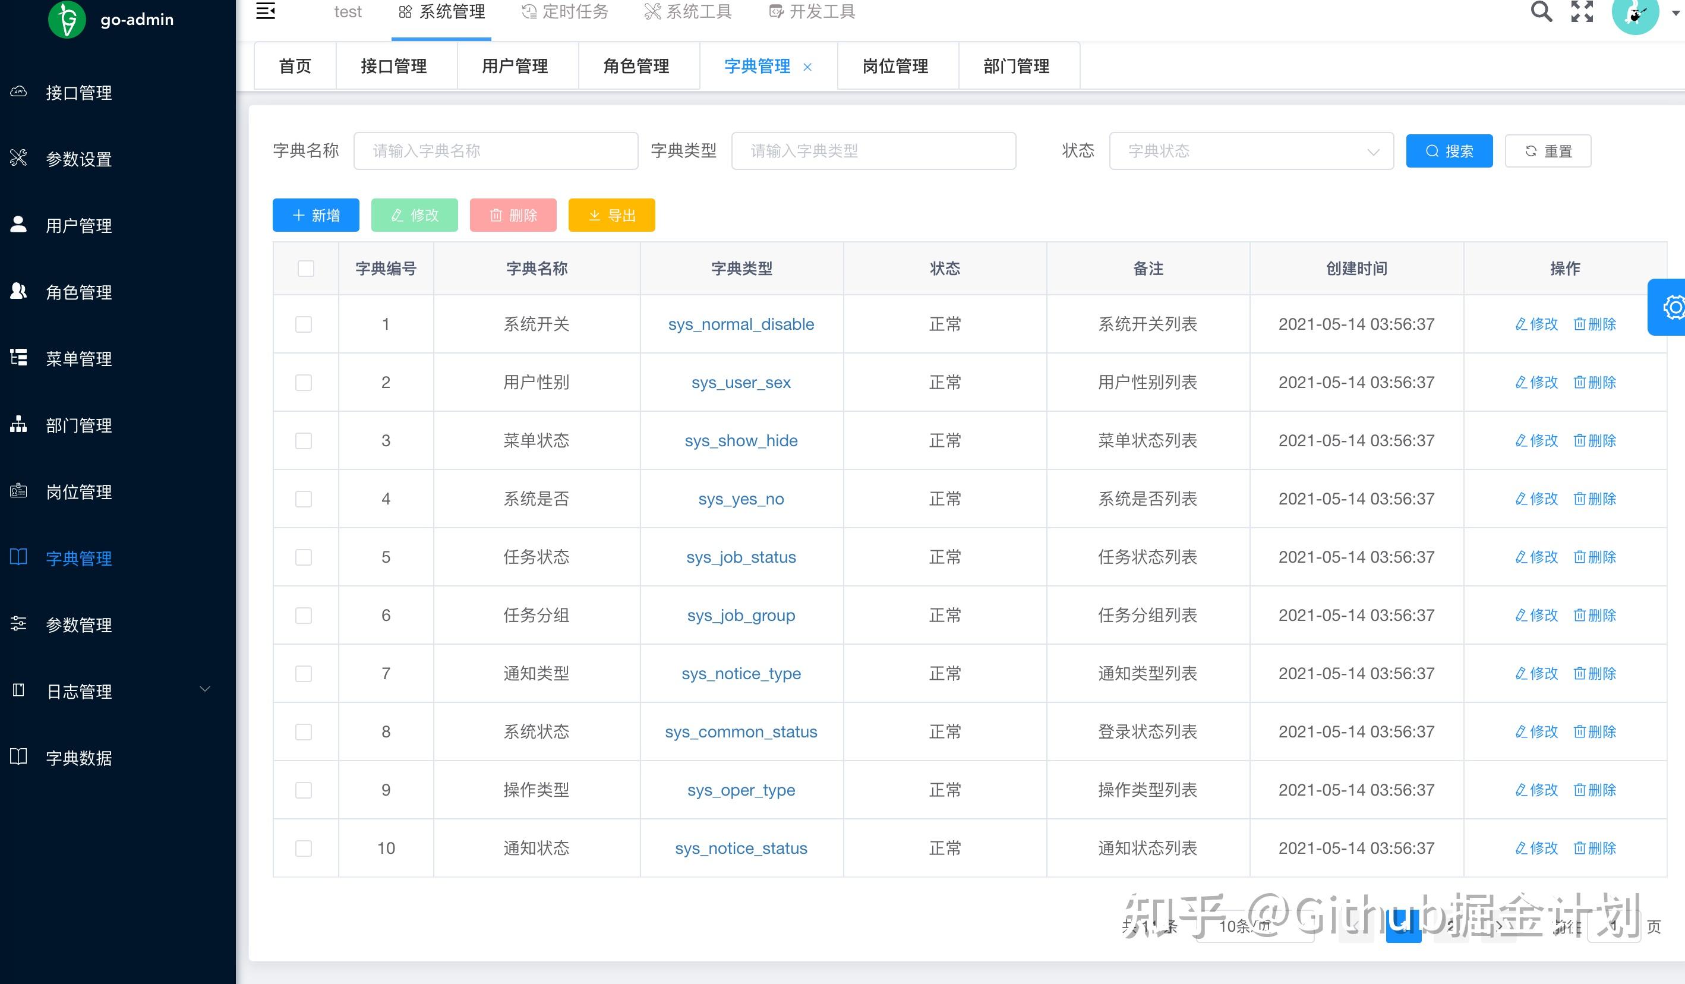Open global search with the magnifier icon
1685x984 pixels.
coord(1541,11)
